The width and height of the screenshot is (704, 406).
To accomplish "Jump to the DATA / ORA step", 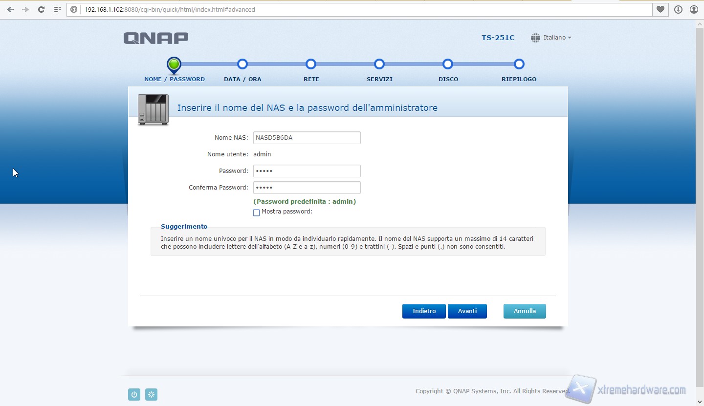I will tap(242, 64).
